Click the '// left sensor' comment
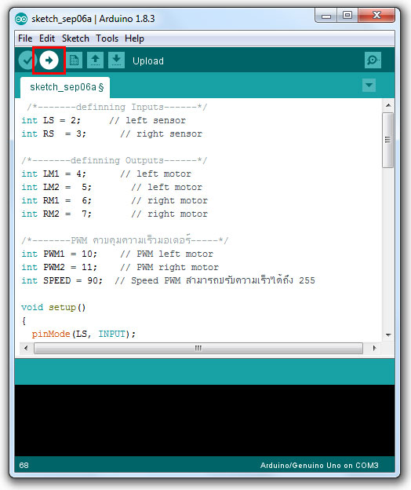Image resolution: width=411 pixels, height=490 pixels. click(x=147, y=120)
